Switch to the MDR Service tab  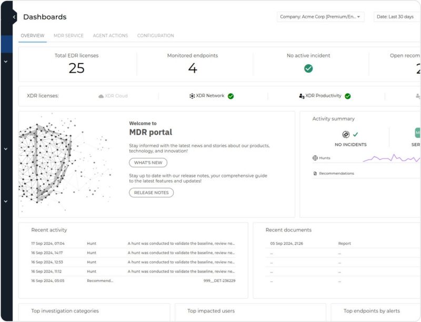point(68,36)
